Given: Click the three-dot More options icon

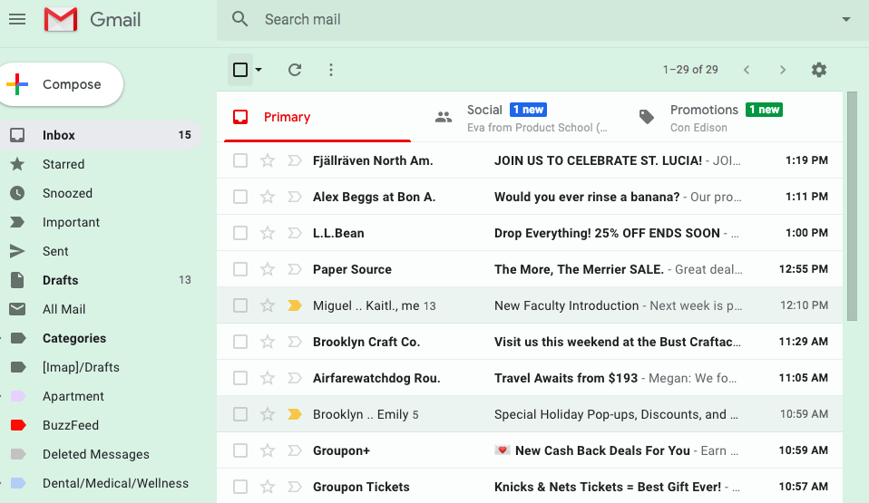Looking at the screenshot, I should [x=331, y=70].
